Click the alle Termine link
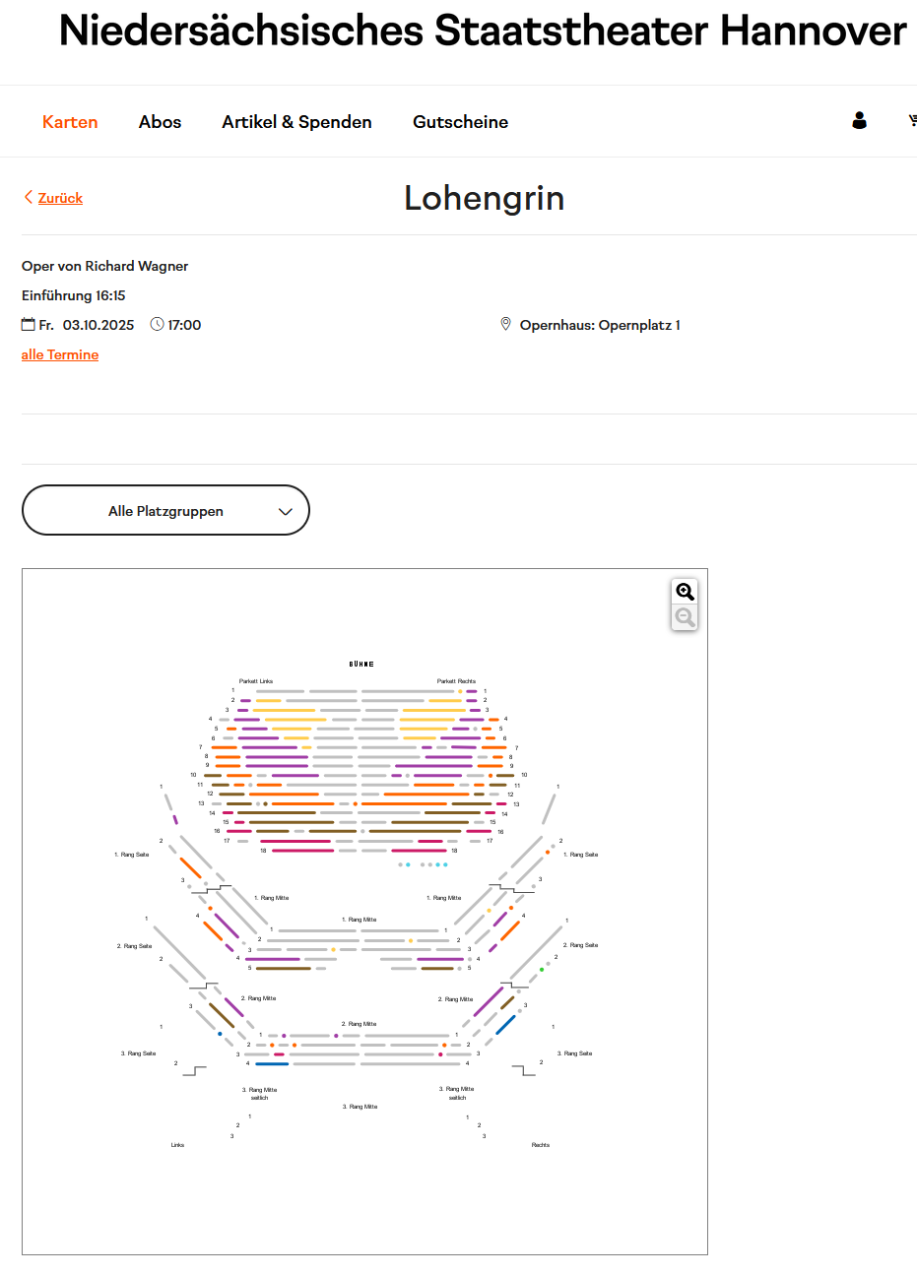The height and width of the screenshot is (1275, 917). [60, 354]
